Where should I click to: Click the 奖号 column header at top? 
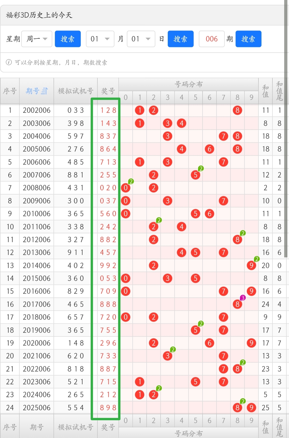(108, 91)
